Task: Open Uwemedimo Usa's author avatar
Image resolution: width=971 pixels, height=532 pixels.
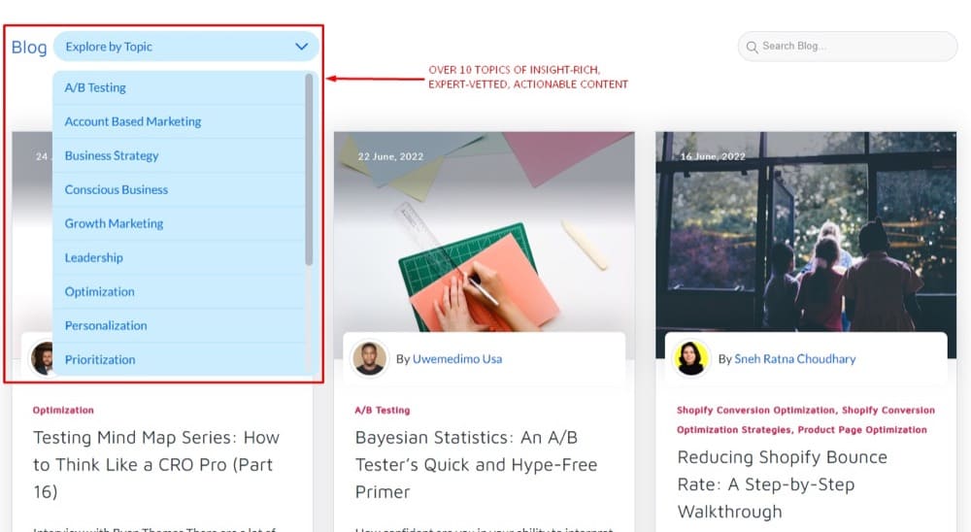Action: pos(369,358)
